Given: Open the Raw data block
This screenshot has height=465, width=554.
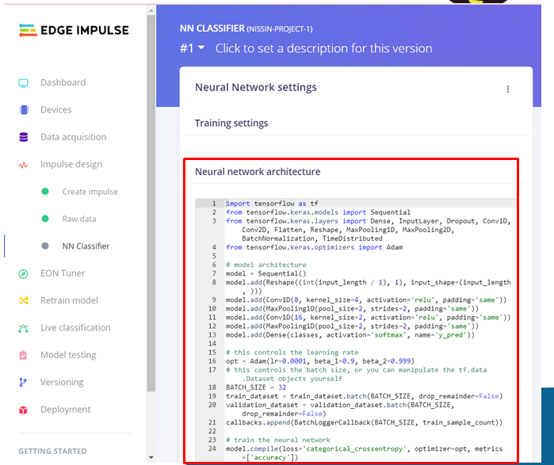Looking at the screenshot, I should [x=79, y=219].
